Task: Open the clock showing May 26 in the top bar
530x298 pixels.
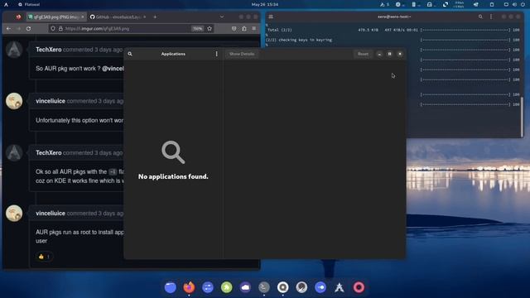Action: click(x=265, y=4)
